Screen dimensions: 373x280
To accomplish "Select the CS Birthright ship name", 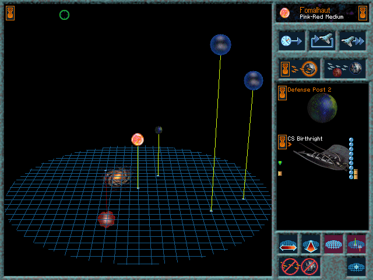I will 305,139.
